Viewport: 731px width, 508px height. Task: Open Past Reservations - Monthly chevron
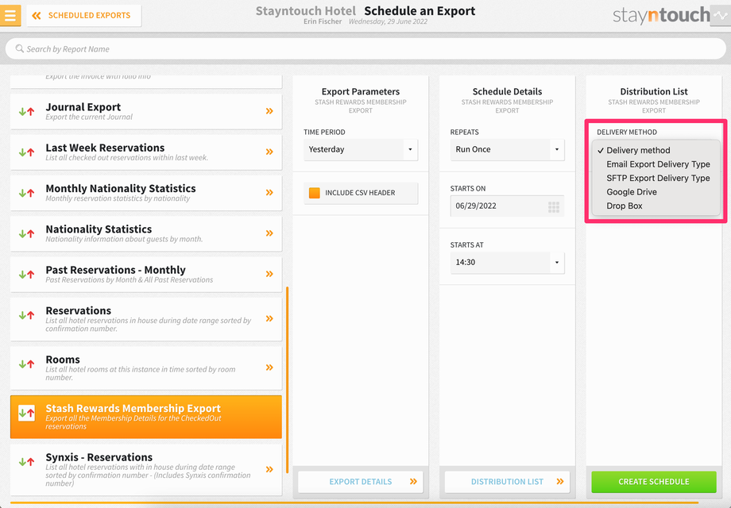click(x=269, y=274)
